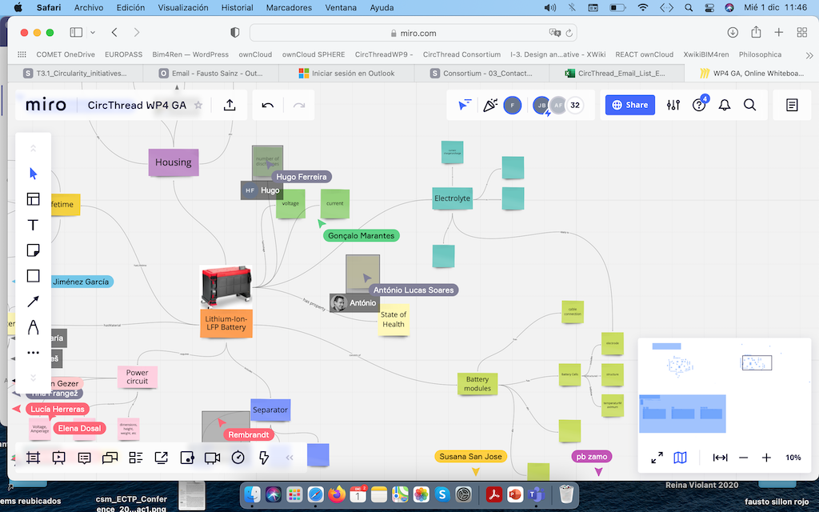This screenshot has height=512, width=819.
Task: Undo the last action on board
Action: pyautogui.click(x=267, y=105)
